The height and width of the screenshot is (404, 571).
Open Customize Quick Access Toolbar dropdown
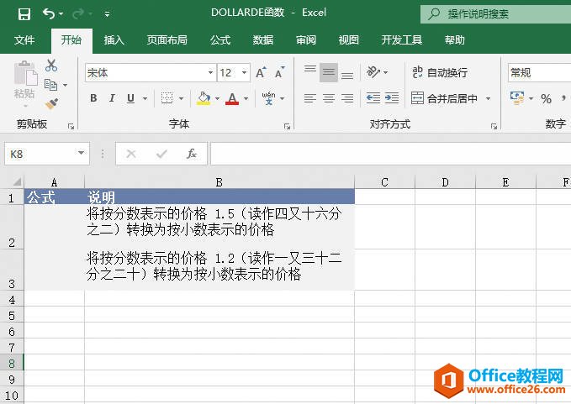coord(107,14)
